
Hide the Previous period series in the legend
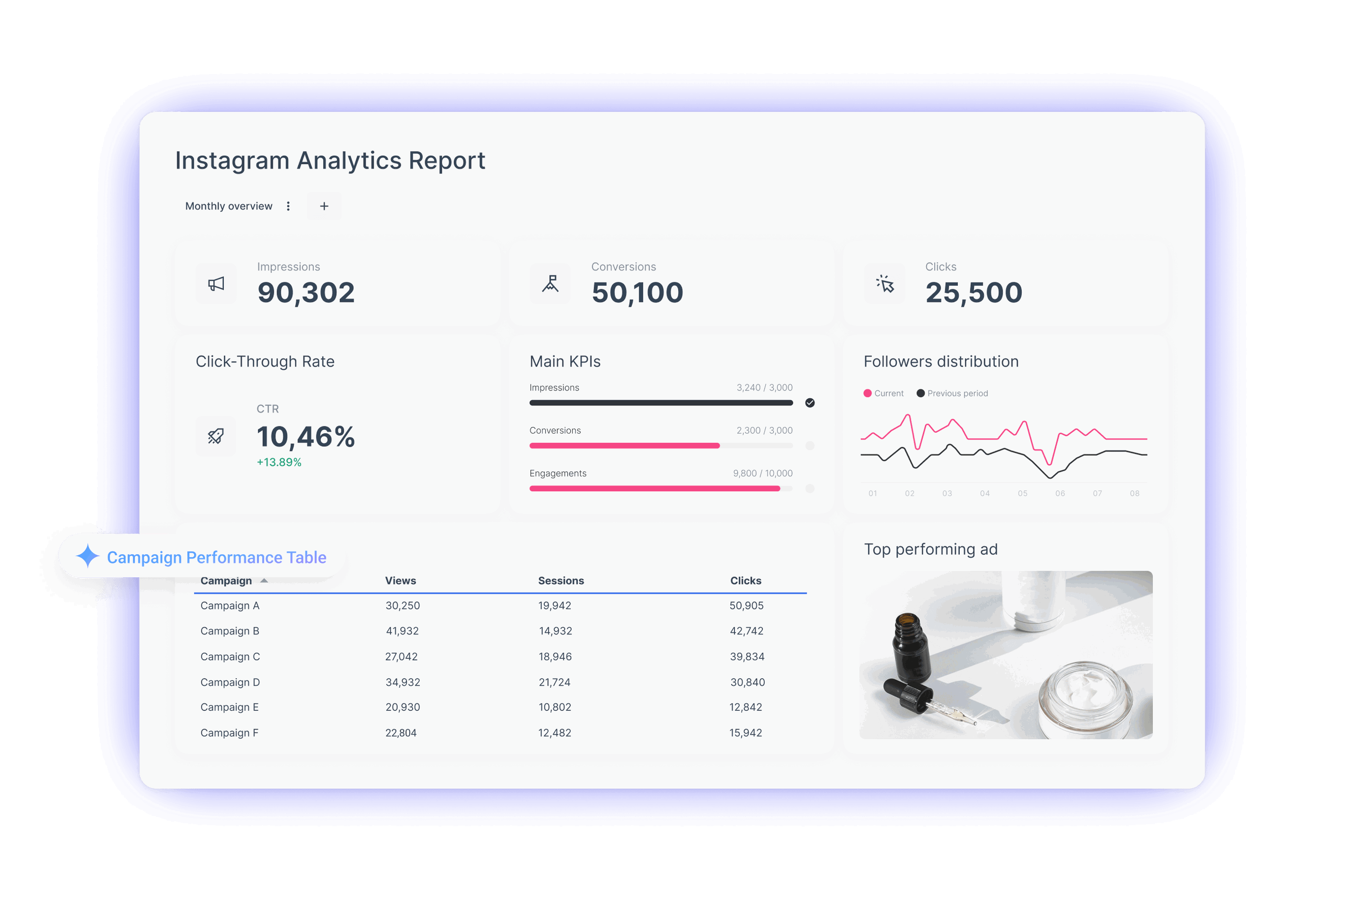(x=953, y=393)
